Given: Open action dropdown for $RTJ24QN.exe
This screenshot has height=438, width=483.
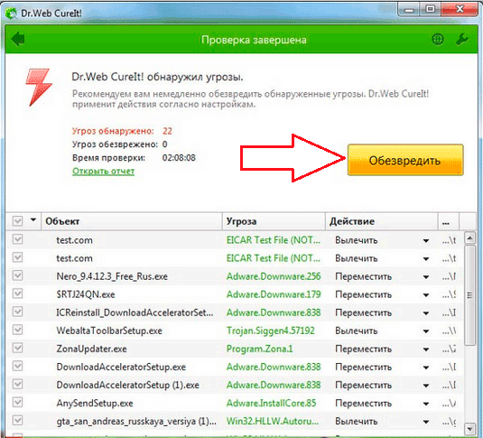Looking at the screenshot, I should click(426, 295).
